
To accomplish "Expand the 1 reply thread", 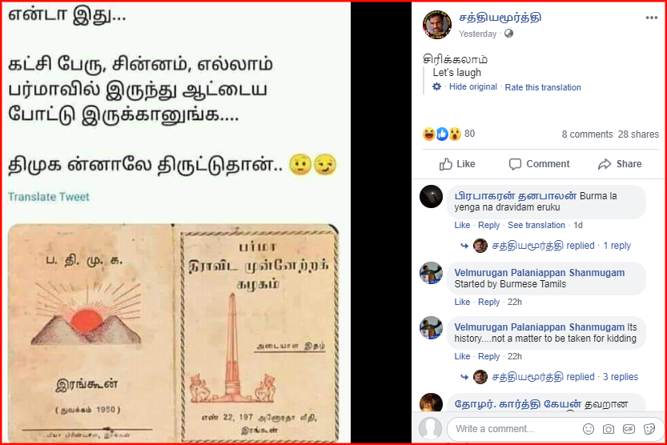I will pyautogui.click(x=617, y=246).
